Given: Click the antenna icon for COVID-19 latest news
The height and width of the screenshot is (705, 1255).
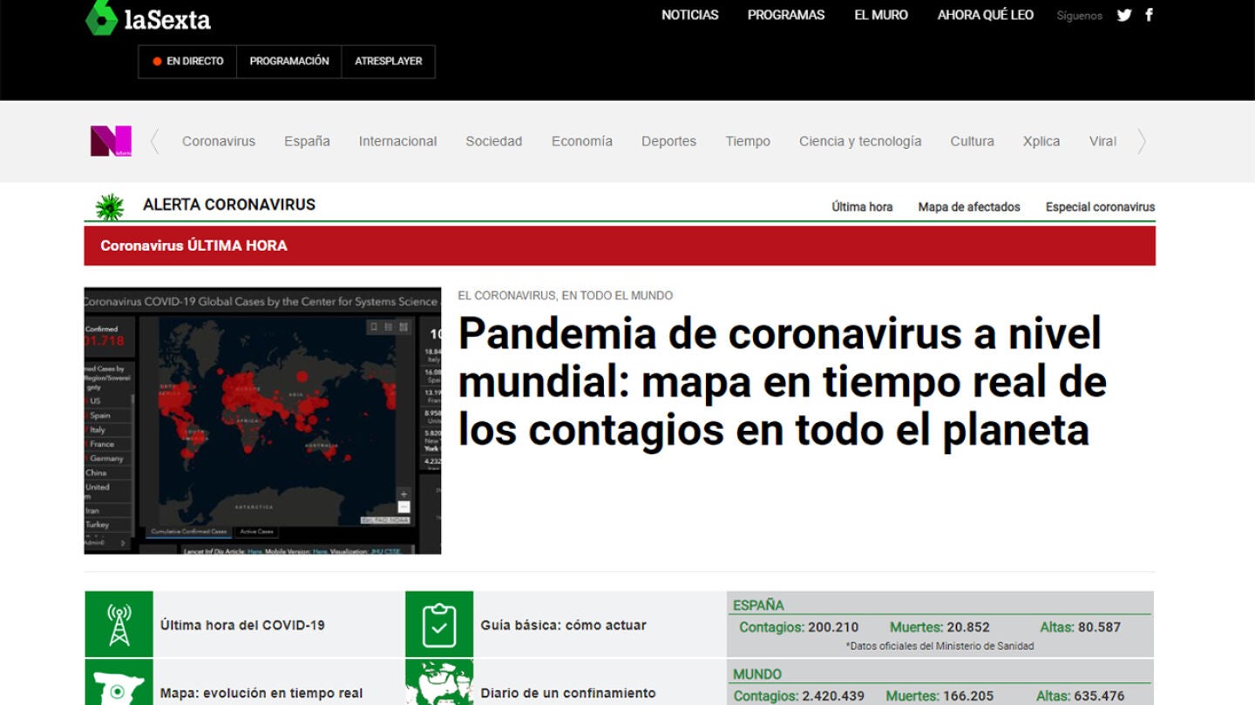Looking at the screenshot, I should pos(119,625).
